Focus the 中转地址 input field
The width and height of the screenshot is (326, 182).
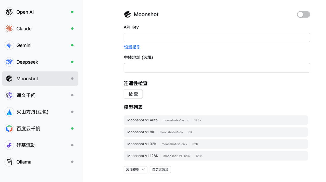(x=217, y=68)
